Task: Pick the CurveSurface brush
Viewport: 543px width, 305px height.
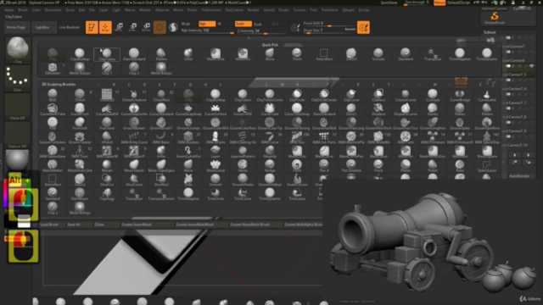Action: [x=216, y=109]
